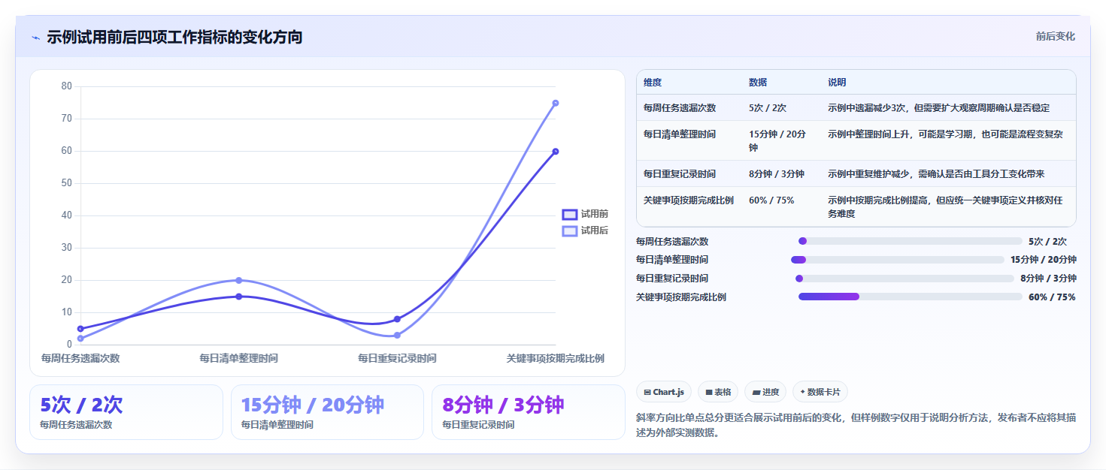Click the note starting 示例中重复维护减少
The height and width of the screenshot is (470, 1106).
tap(936, 174)
